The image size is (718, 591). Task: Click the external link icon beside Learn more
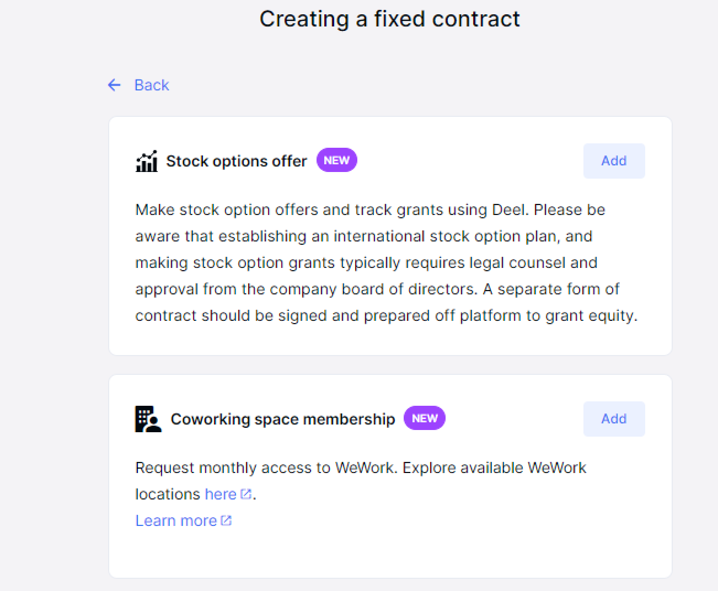tap(226, 519)
